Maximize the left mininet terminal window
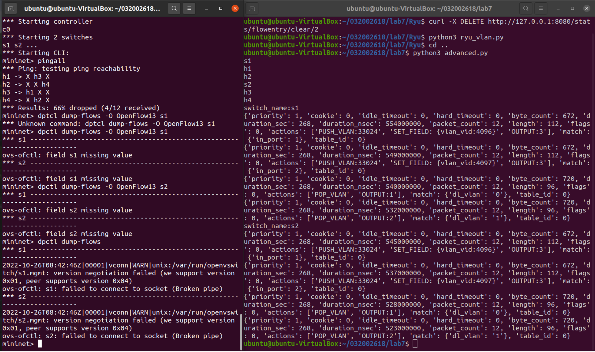595x352 pixels. coord(221,9)
